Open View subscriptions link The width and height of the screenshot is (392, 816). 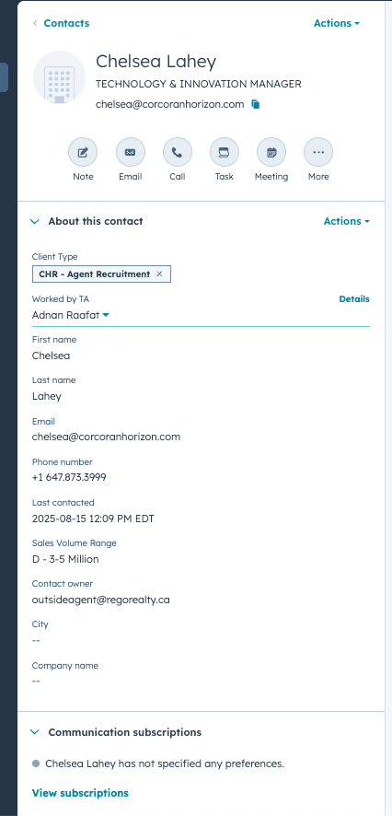tap(80, 793)
